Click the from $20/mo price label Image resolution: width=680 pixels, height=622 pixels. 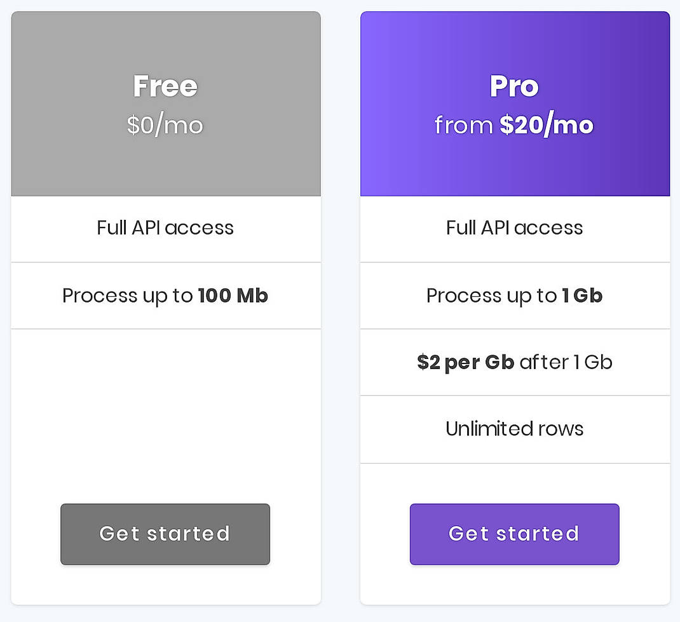click(x=514, y=125)
